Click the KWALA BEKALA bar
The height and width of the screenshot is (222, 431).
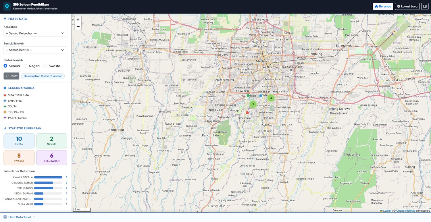coord(48,177)
